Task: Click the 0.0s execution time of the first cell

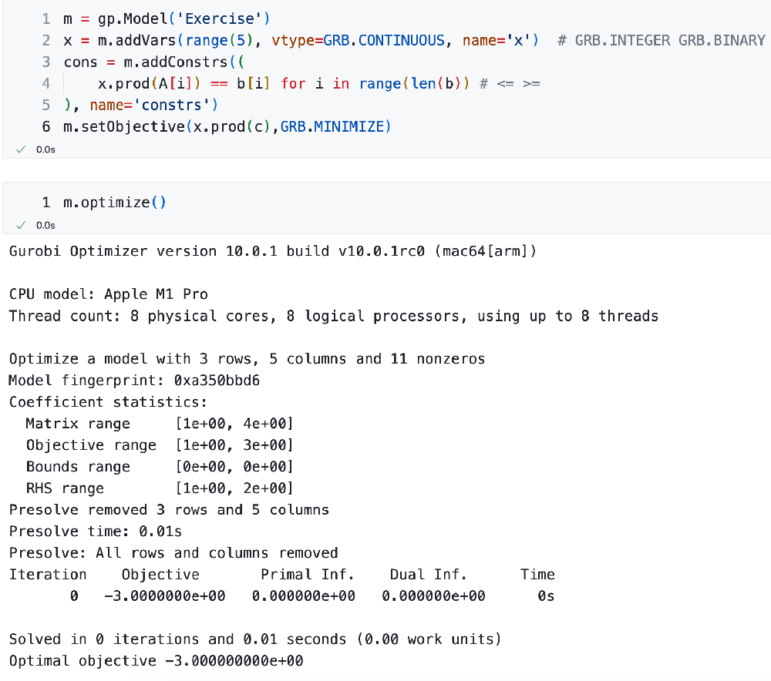Action: pyautogui.click(x=44, y=149)
